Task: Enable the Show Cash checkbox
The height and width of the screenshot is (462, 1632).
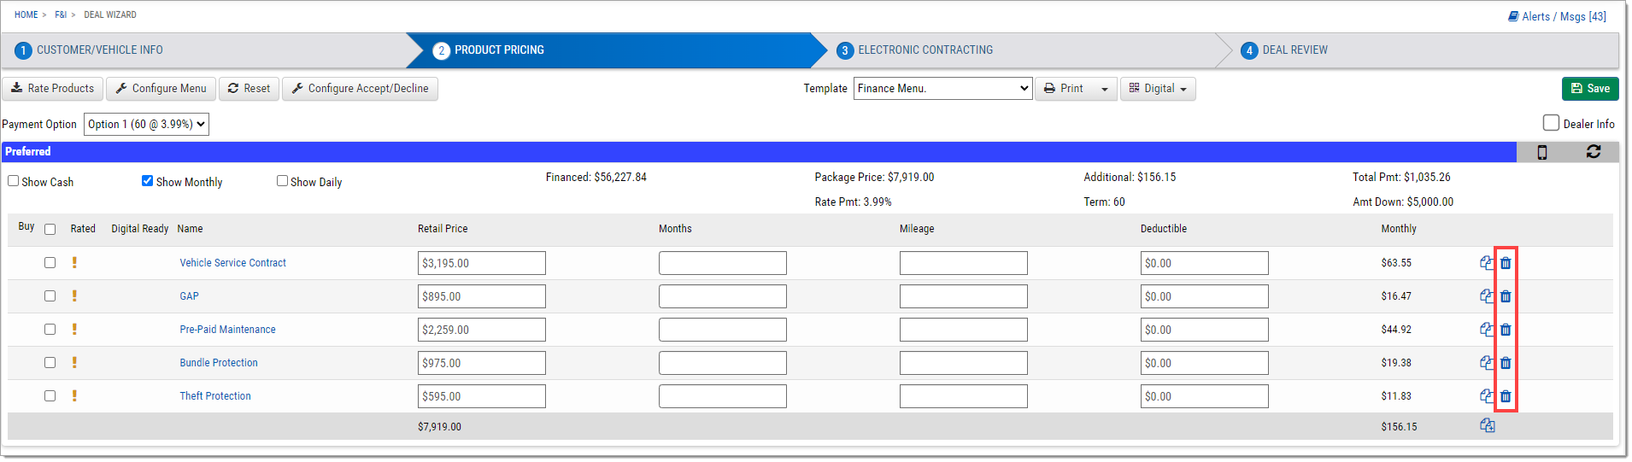Action: [x=14, y=181]
